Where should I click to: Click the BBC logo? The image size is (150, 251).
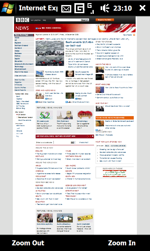pos(22,20)
